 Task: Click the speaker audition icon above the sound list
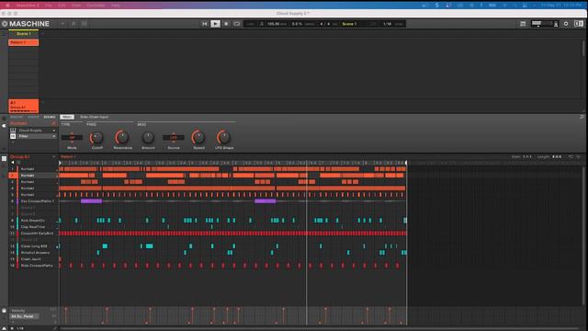pyautogui.click(x=13, y=163)
